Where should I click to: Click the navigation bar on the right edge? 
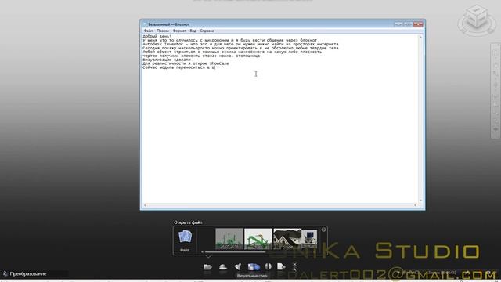pyautogui.click(x=496, y=91)
